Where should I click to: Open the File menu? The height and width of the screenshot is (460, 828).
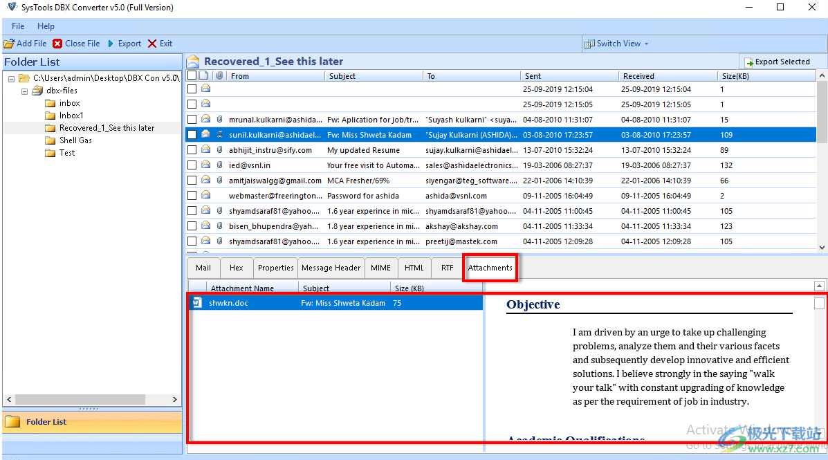(17, 26)
